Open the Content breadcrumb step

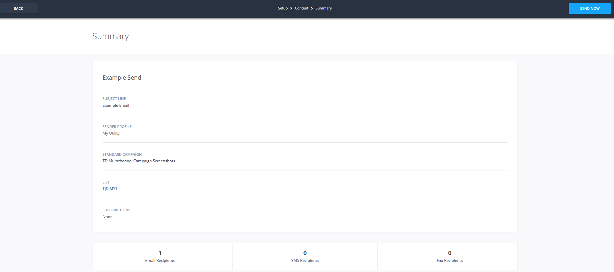click(301, 8)
